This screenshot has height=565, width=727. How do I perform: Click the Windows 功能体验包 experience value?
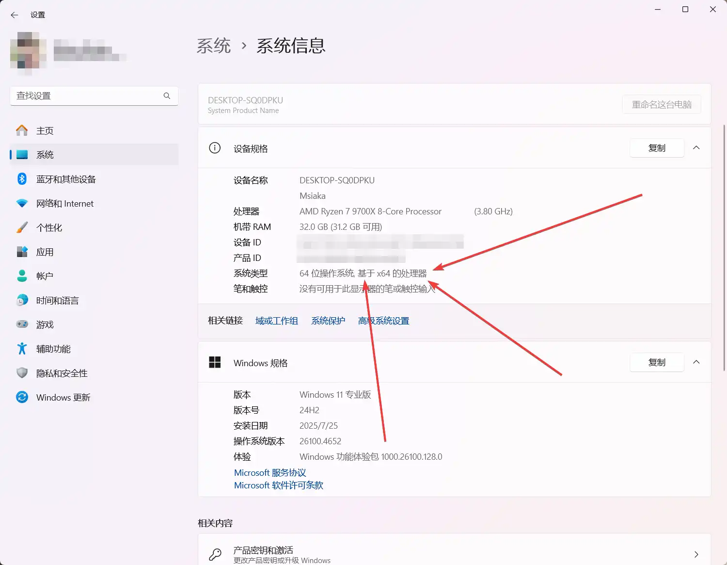click(x=371, y=456)
